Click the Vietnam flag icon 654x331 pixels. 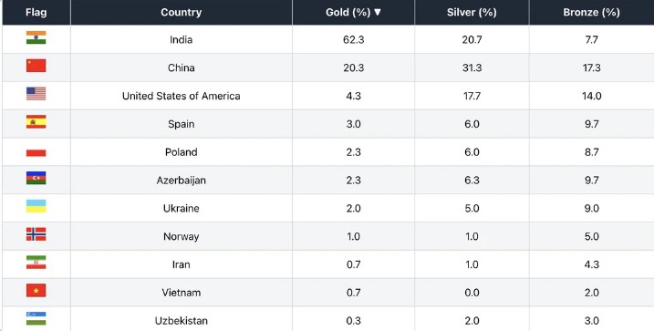(36, 291)
